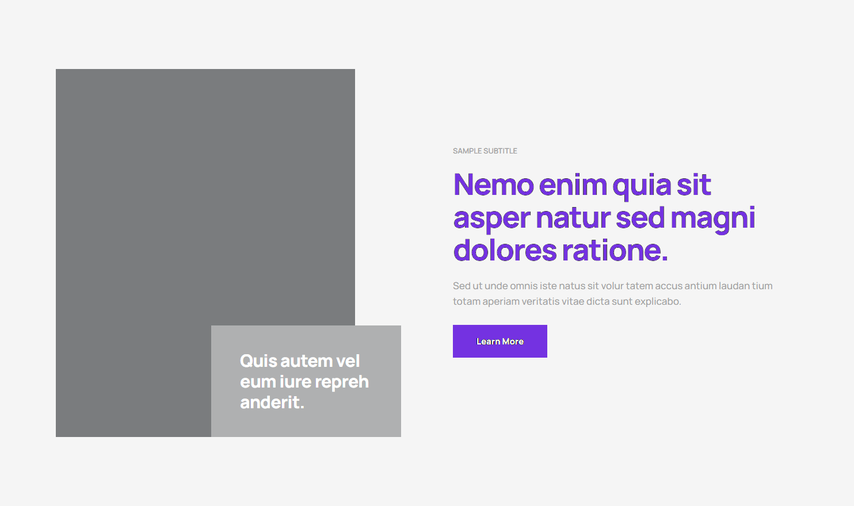854x506 pixels.
Task: Click caption line 'eum iure repreh'
Action: (x=304, y=382)
